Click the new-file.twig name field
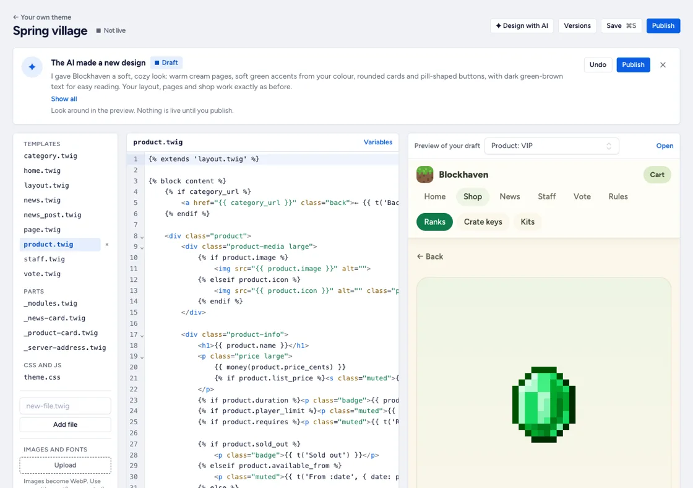The height and width of the screenshot is (488, 693). point(66,406)
